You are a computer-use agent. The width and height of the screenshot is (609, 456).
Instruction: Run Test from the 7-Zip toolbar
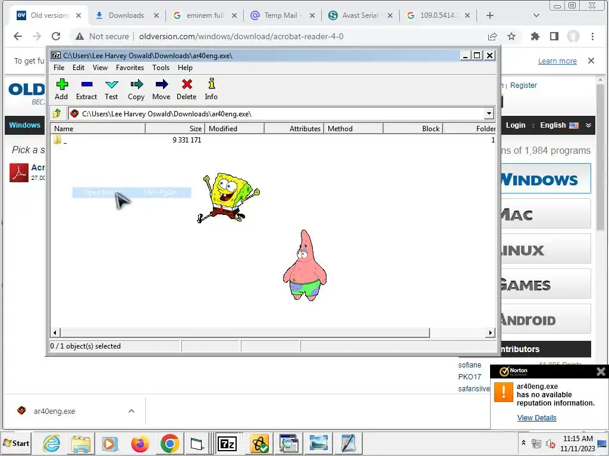click(x=111, y=90)
